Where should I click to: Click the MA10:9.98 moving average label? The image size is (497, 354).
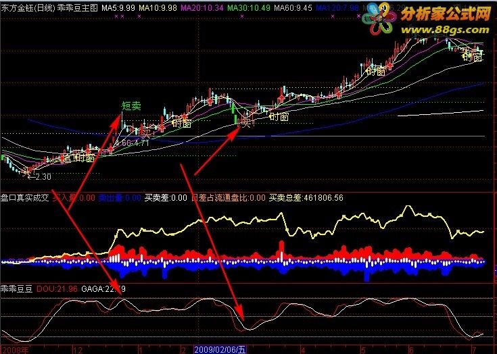click(158, 8)
